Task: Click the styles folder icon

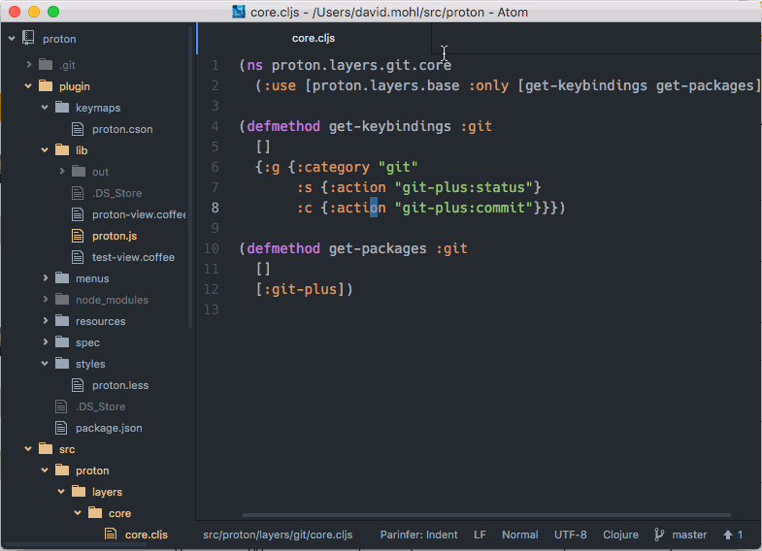Action: [x=62, y=364]
